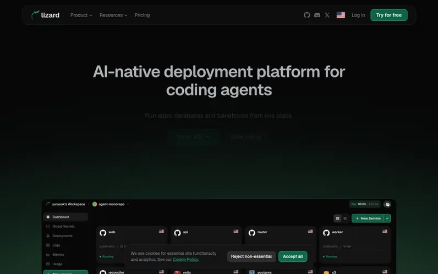Click the GitHub icon on the api card

click(x=177, y=233)
